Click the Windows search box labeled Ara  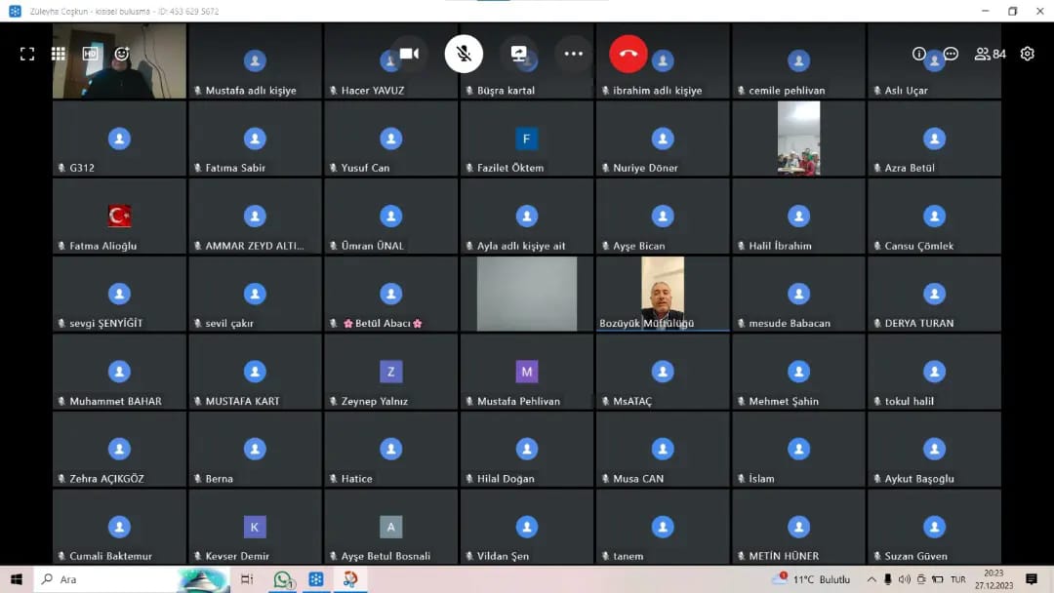(107, 579)
